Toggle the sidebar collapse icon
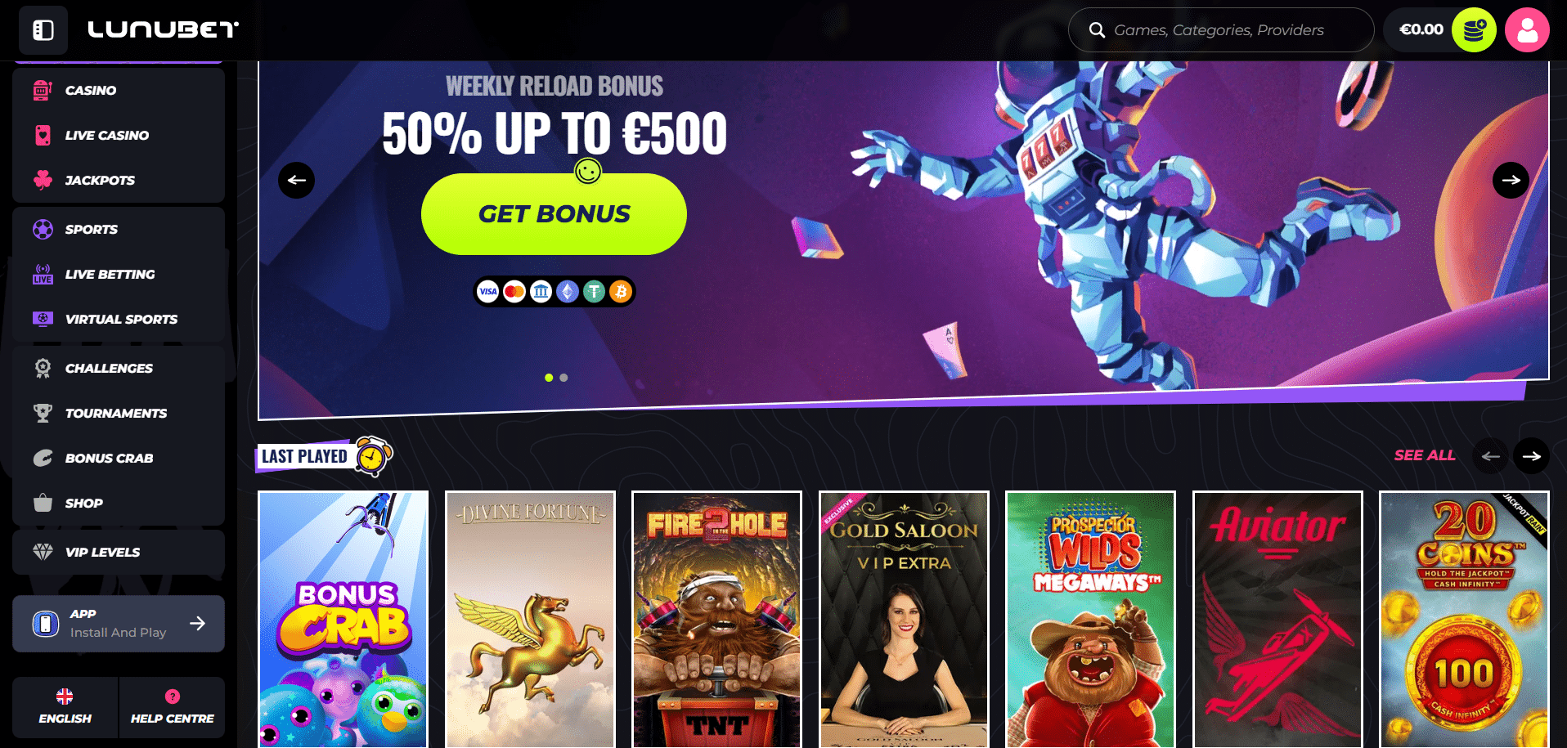 pyautogui.click(x=43, y=30)
